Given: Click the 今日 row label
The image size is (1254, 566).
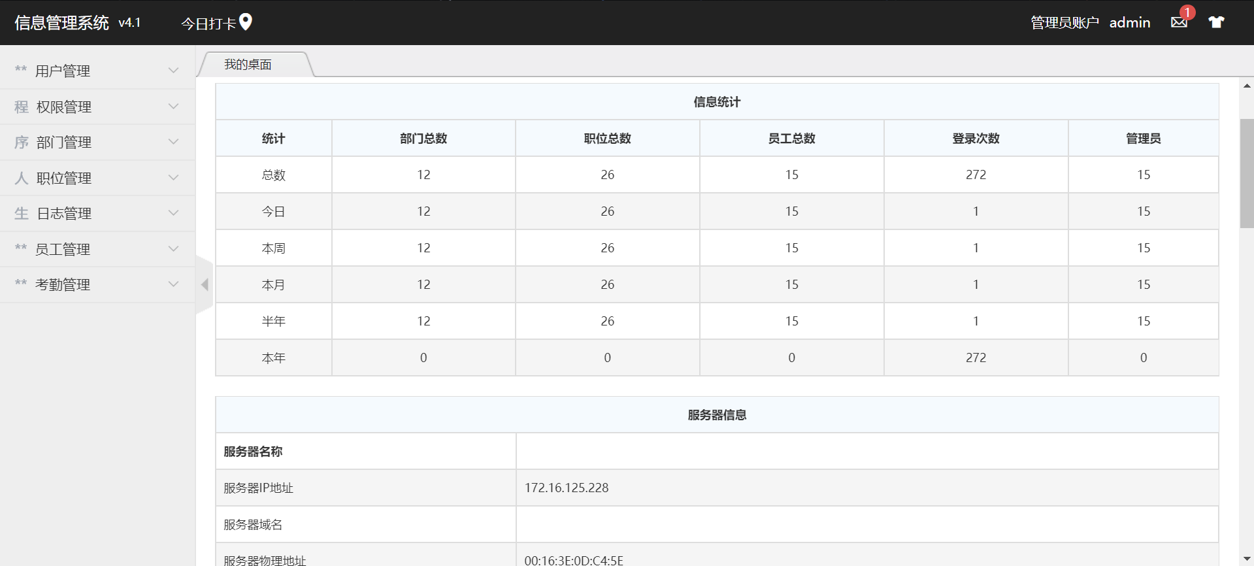Looking at the screenshot, I should coord(274,212).
